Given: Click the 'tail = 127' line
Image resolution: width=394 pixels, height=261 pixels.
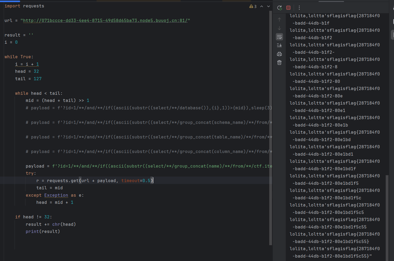Looking at the screenshot, I should [x=28, y=79].
